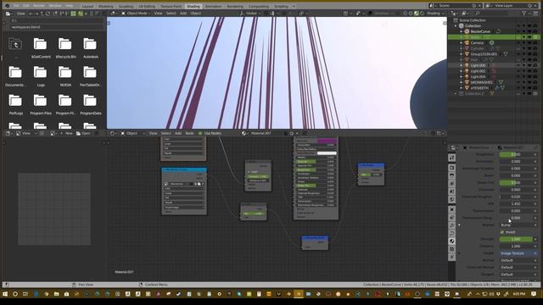Screen dimensions: 543x305
Task: Expand the eYESkEETH object in outliner
Action: pyautogui.click(x=462, y=88)
